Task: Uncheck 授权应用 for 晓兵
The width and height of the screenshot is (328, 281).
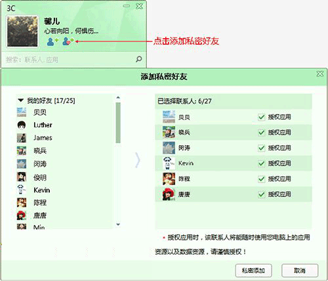Action: pyautogui.click(x=261, y=133)
